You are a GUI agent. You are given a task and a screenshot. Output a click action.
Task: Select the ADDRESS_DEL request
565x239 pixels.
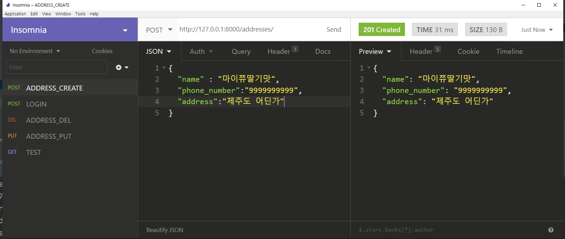70,120
